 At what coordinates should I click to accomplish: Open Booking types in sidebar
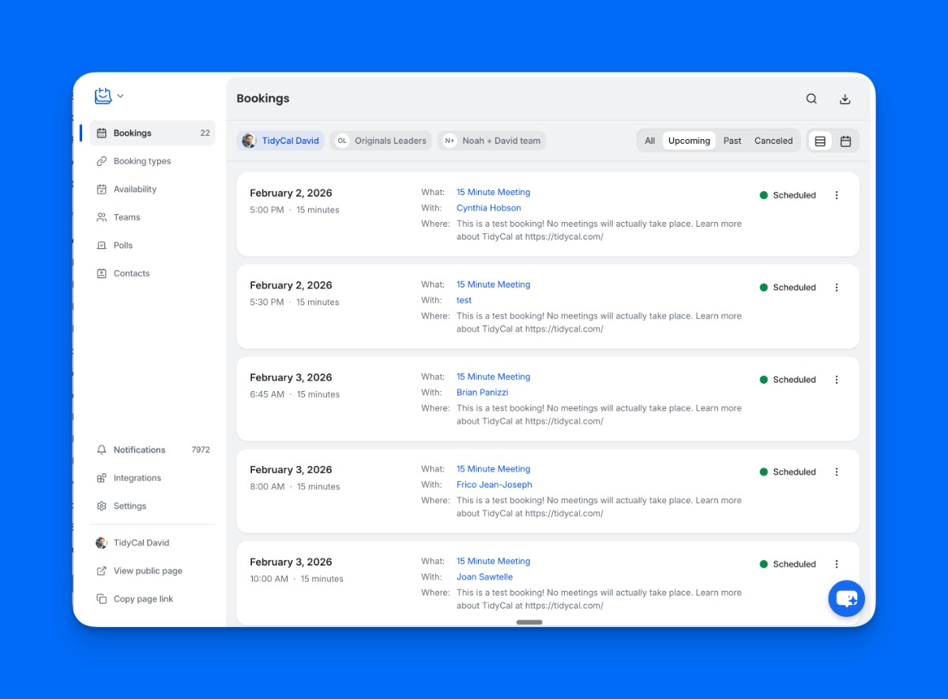click(142, 161)
